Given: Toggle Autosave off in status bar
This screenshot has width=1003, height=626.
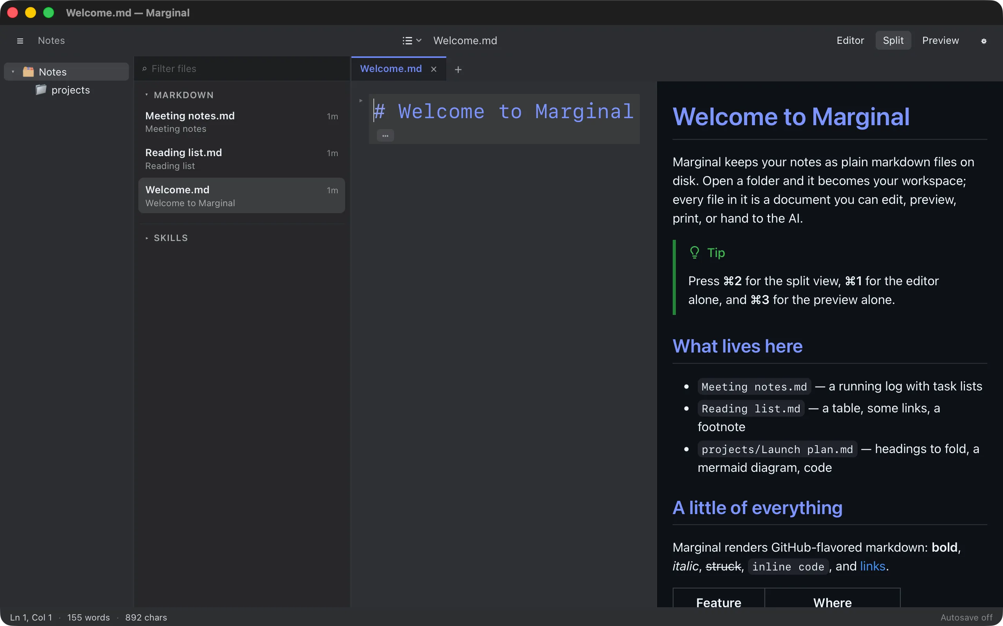Looking at the screenshot, I should click(966, 617).
